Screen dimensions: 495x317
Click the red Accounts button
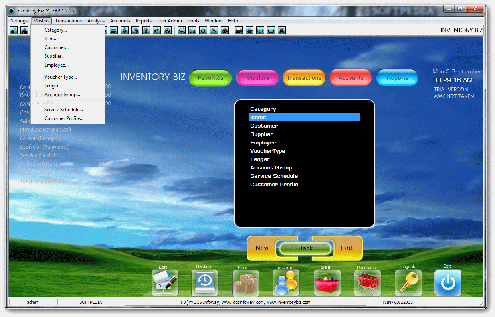point(351,78)
